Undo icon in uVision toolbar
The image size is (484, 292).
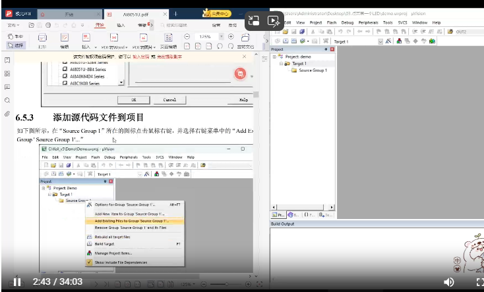[x=340, y=32]
